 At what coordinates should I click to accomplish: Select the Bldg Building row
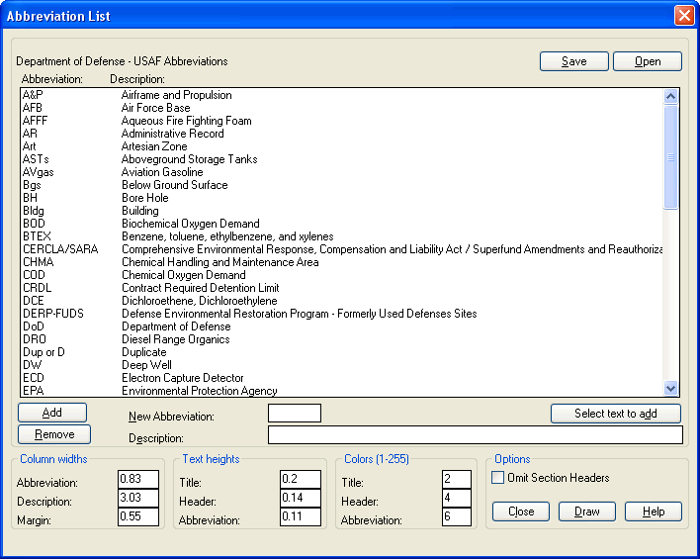(342, 211)
